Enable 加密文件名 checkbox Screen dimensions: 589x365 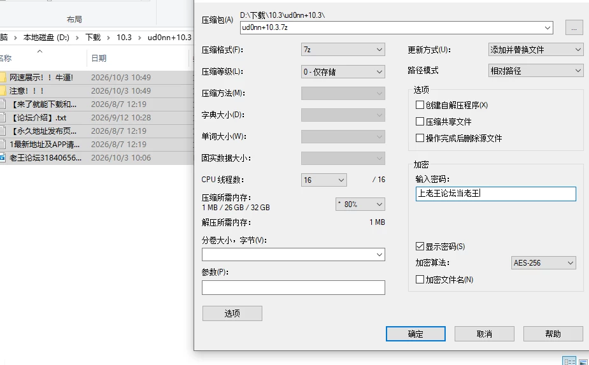(420, 279)
